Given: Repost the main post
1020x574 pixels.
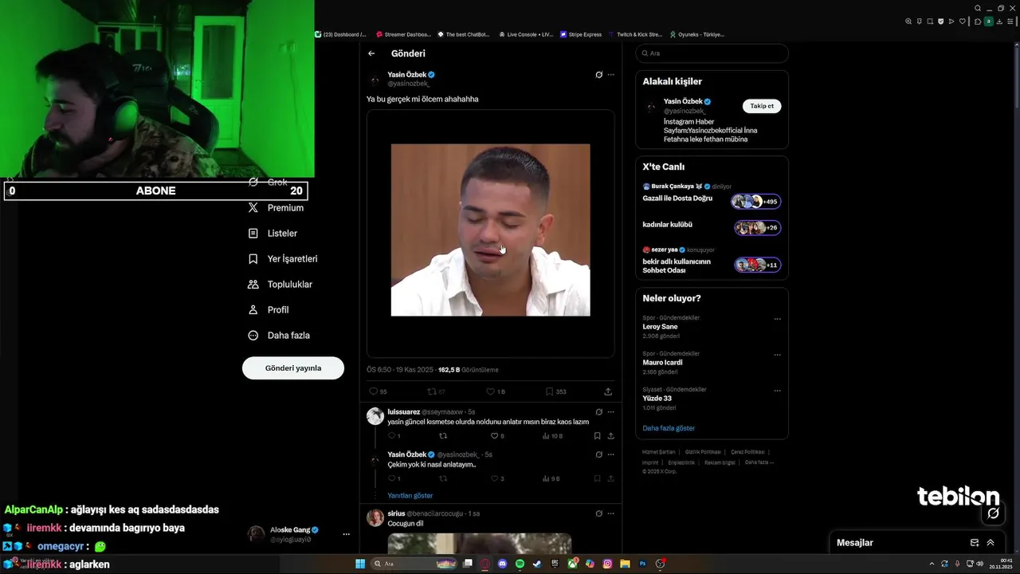Looking at the screenshot, I should [436, 391].
